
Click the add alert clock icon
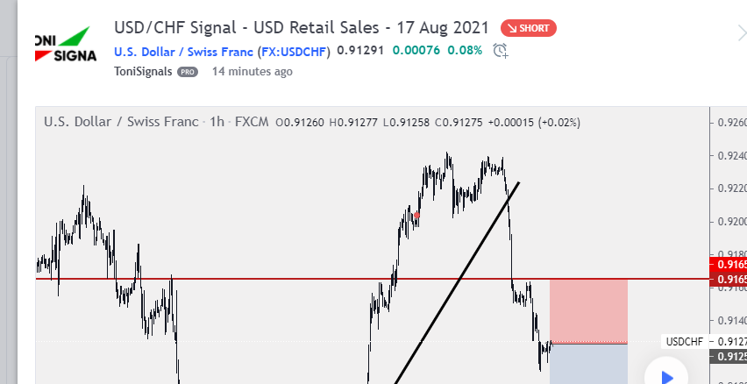pyautogui.click(x=501, y=51)
